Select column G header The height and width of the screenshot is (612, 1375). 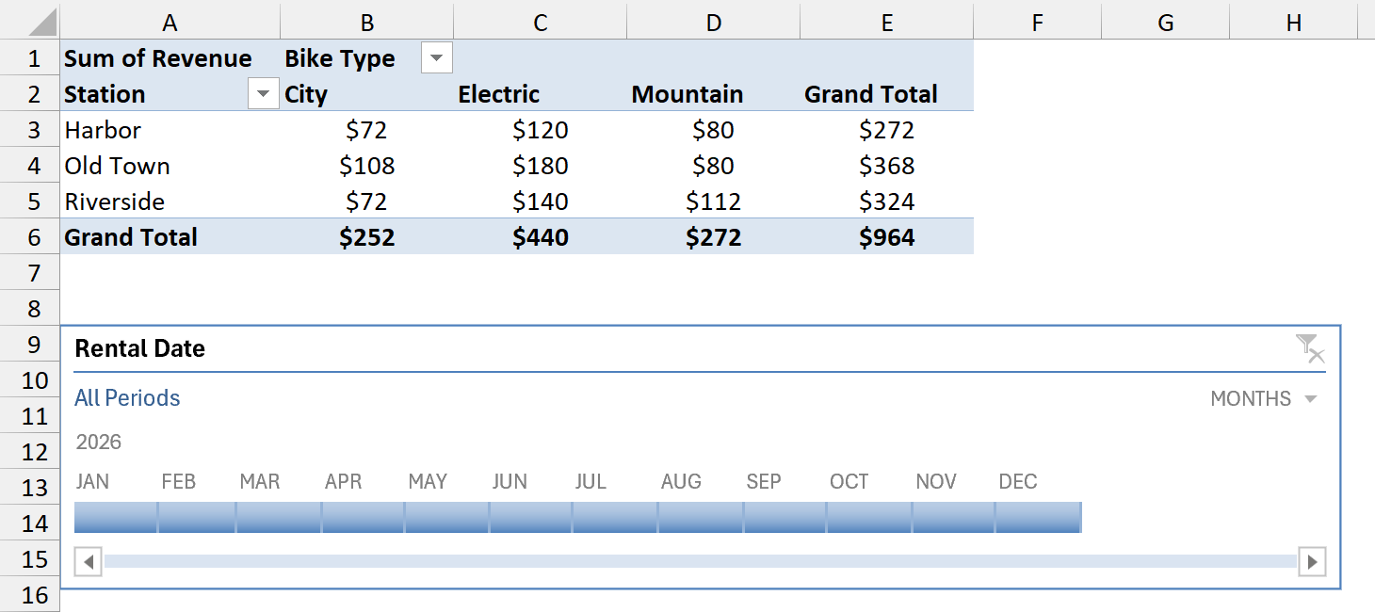pos(1165,23)
